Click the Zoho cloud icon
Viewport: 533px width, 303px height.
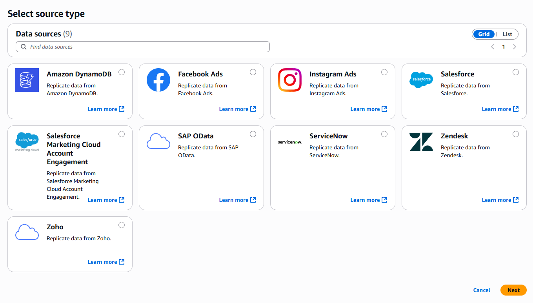pos(27,232)
